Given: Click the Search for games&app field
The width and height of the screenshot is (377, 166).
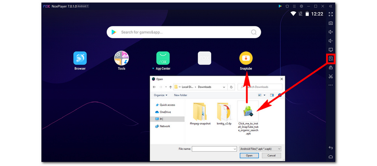Looking at the screenshot, I should [x=184, y=32].
